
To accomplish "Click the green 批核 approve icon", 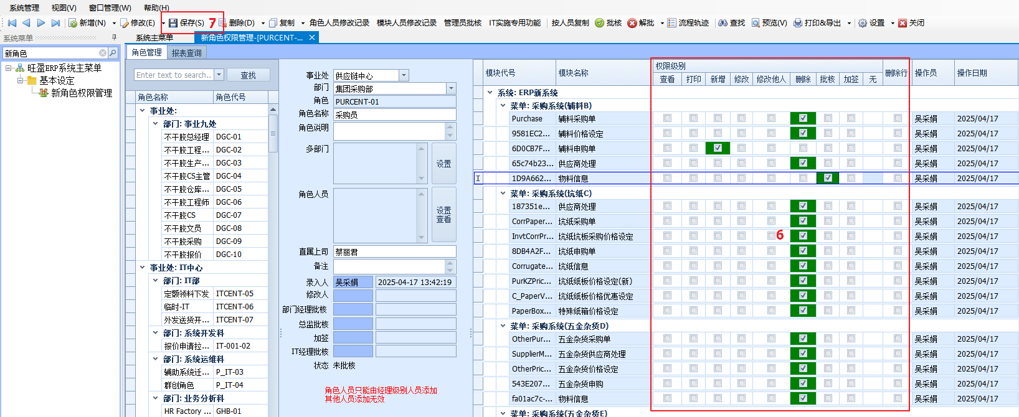I will 600,23.
